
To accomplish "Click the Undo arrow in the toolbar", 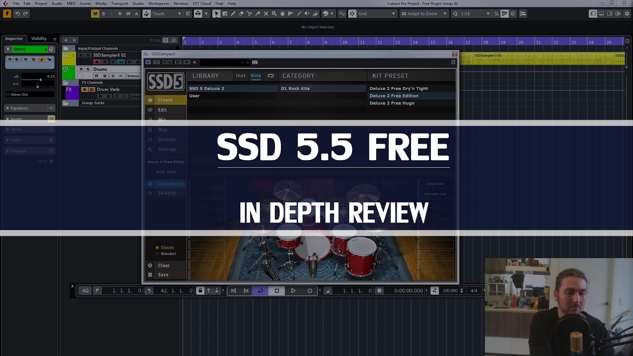I will tap(17, 13).
